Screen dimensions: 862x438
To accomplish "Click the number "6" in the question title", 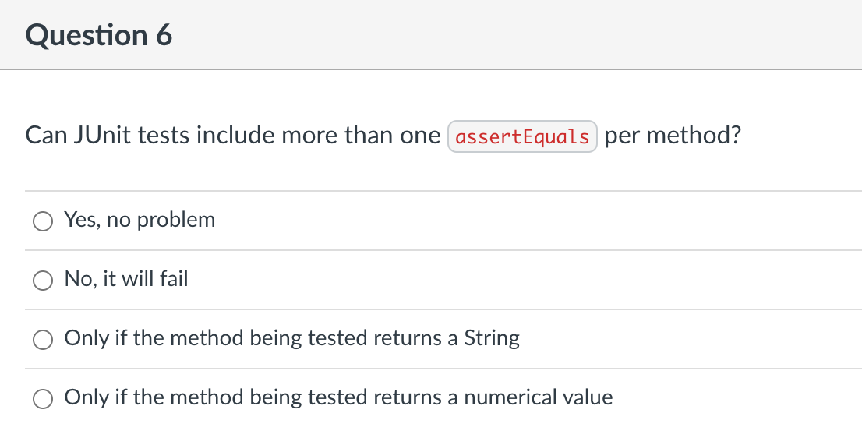I will click(x=164, y=36).
